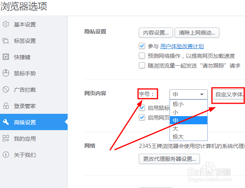The width and height of the screenshot is (245, 188).
Task: Click the apps grid icon beside 我的应用
Action: pyautogui.click(x=6, y=138)
